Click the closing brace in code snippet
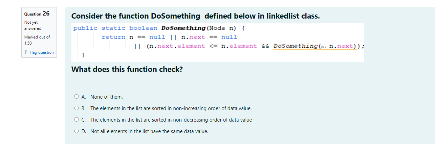Screen dimensions: 435x153 (83, 55)
